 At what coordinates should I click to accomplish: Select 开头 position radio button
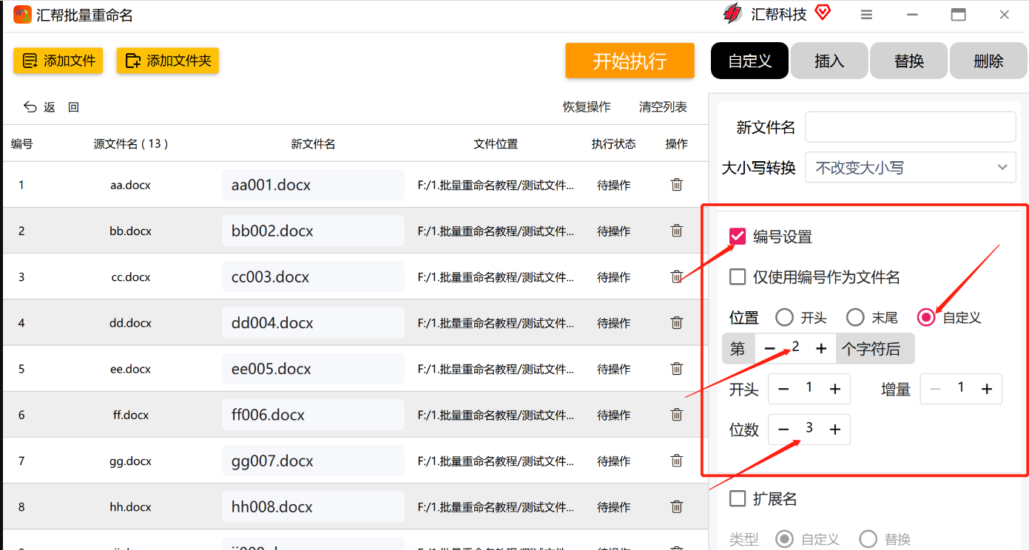coord(784,318)
